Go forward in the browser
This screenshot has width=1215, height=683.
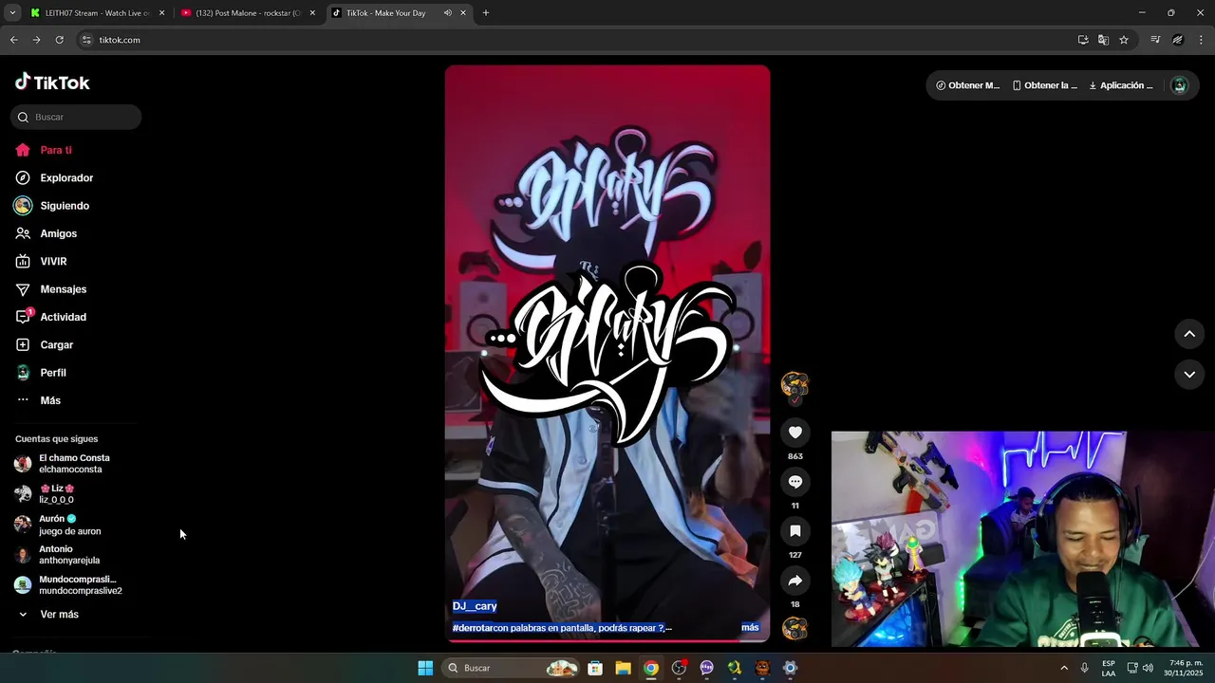pyautogui.click(x=36, y=40)
